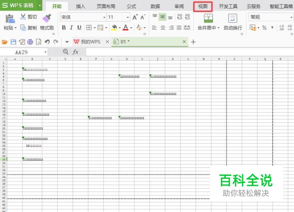Screen dimensions: 294x212
Task: Expand the Paste options arrow
Action: point(15,28)
